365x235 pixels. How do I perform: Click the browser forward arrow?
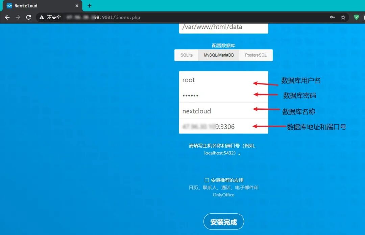point(18,17)
